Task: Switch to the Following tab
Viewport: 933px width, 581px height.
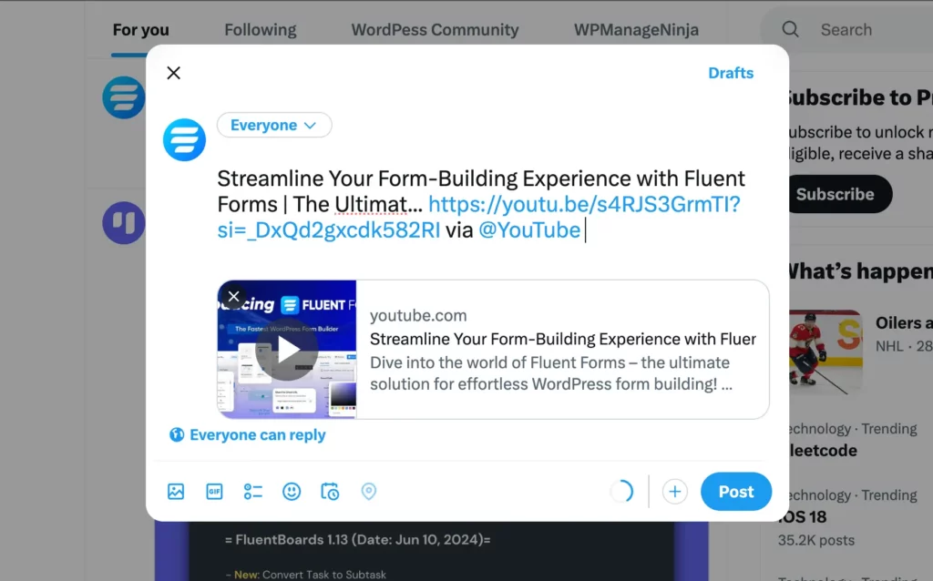Action: click(260, 29)
